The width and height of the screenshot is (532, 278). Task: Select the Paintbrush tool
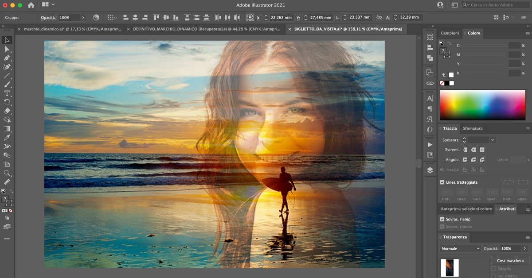(x=7, y=84)
